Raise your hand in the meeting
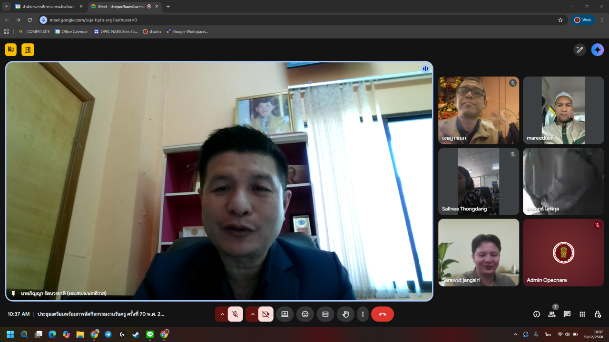609x342 pixels. click(x=346, y=314)
